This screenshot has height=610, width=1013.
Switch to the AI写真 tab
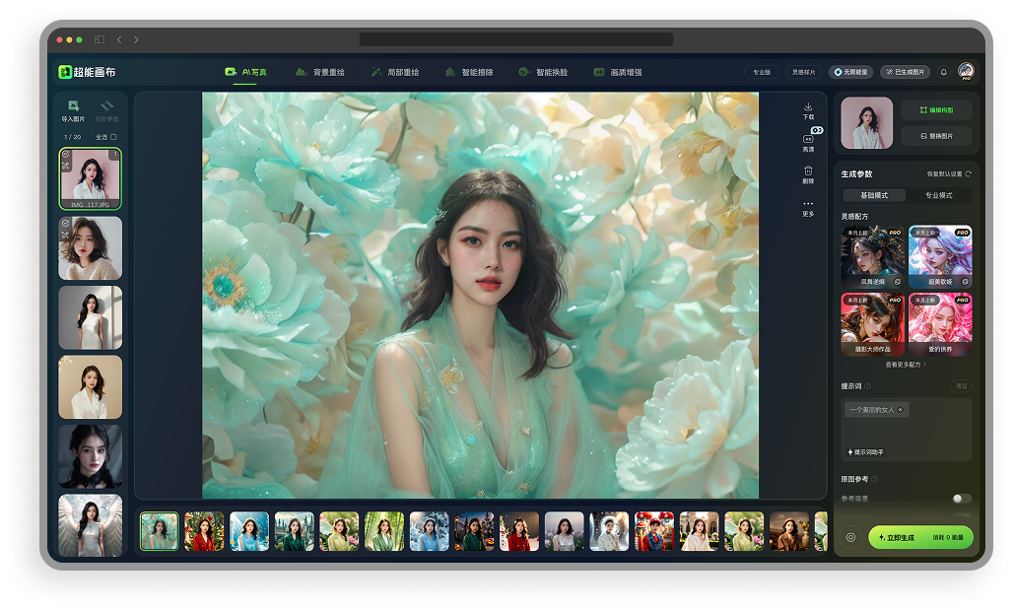(245, 72)
